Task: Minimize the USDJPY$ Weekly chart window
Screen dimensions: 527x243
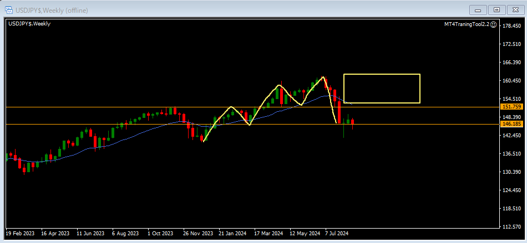Action: click(x=478, y=9)
